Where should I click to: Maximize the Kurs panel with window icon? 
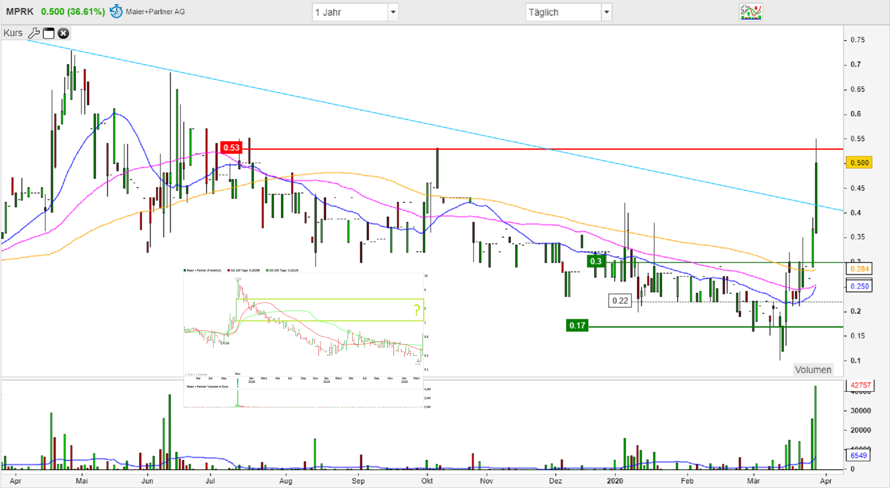click(x=49, y=33)
